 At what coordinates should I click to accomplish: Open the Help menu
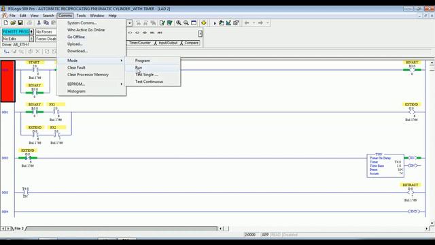pos(112,16)
